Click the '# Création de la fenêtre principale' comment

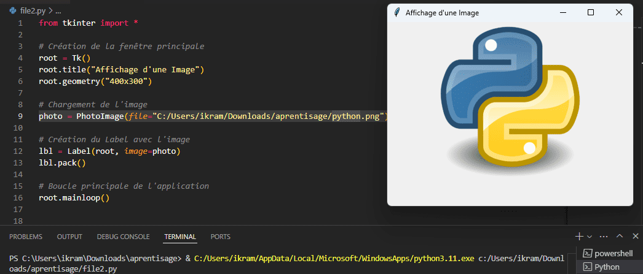tap(121, 46)
